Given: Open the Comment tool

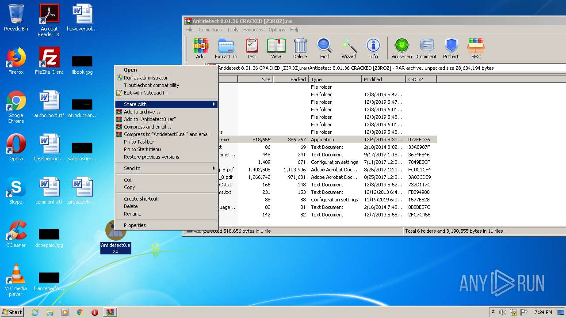Looking at the screenshot, I should coord(426,49).
